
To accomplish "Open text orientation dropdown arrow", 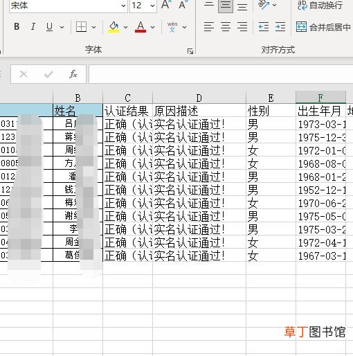I will click(274, 5).
